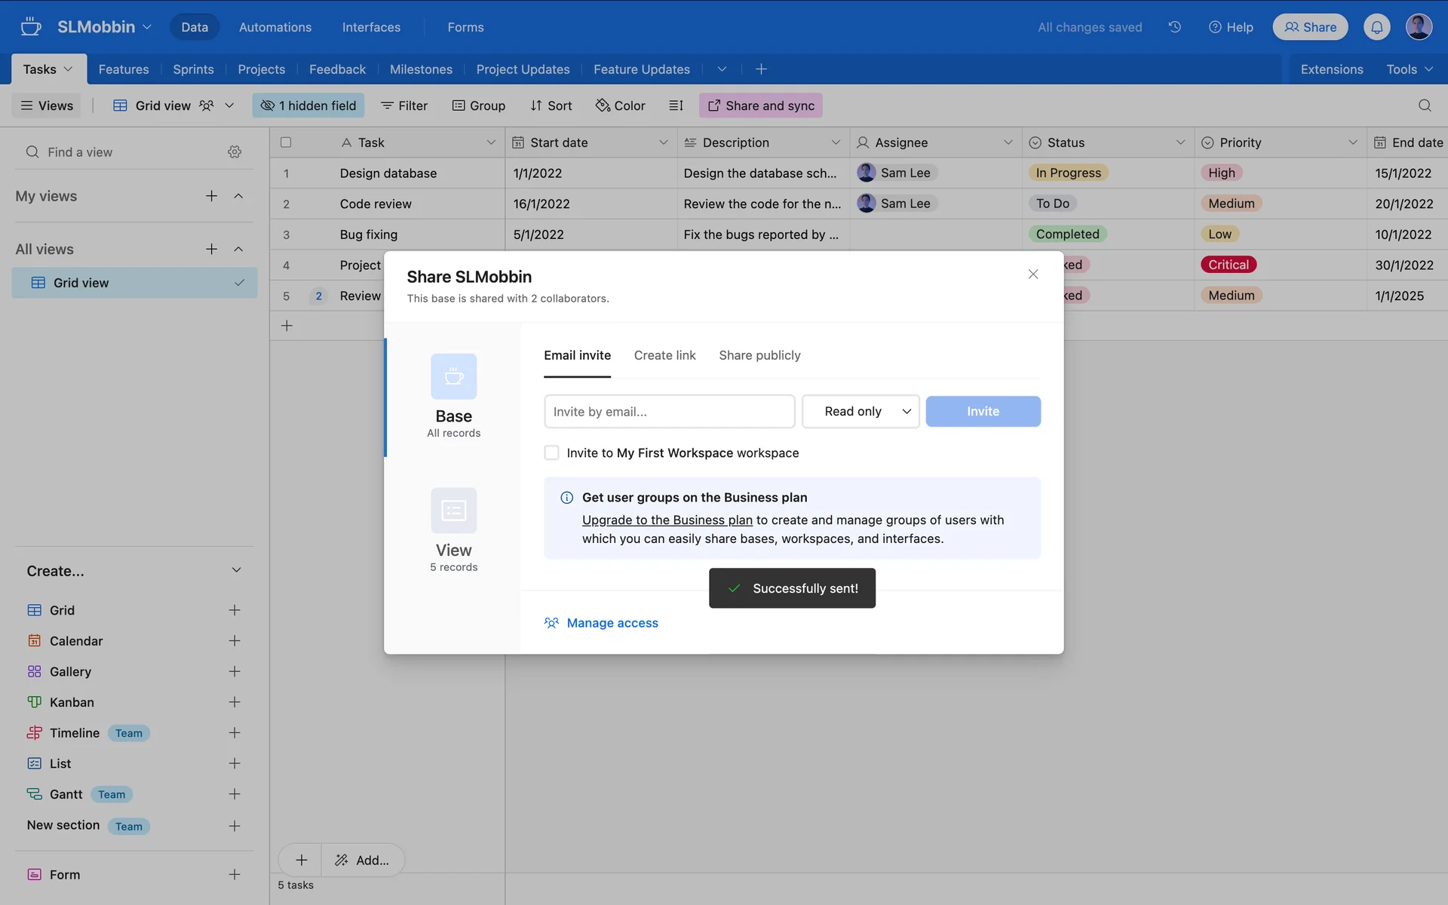This screenshot has width=1448, height=905.
Task: Click Upgrade to the Business plan link
Action: point(667,520)
